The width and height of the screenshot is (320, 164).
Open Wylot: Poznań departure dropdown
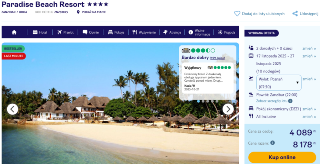point(279,83)
